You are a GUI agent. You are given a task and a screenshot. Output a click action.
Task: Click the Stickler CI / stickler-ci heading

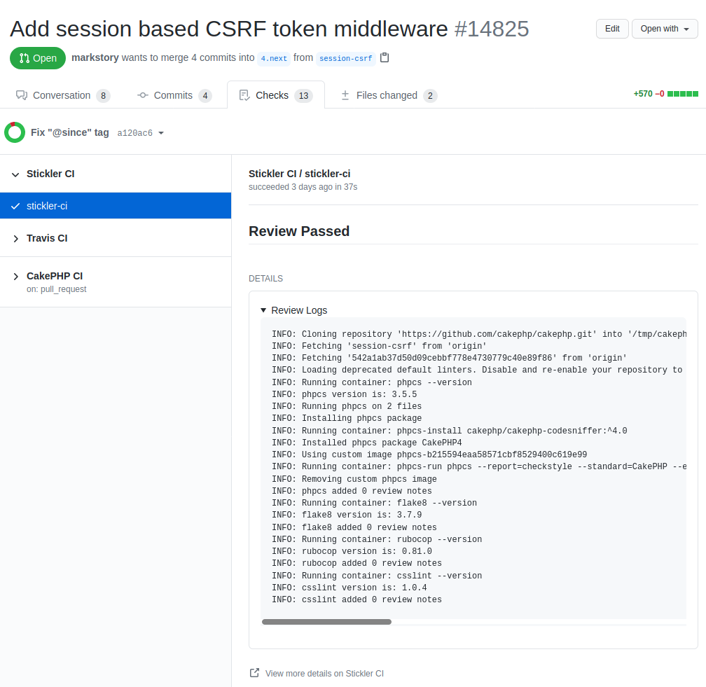tap(300, 174)
